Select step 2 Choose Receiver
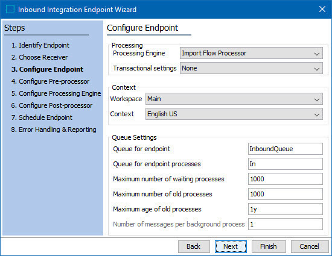Screen dimensions: 332x256 click(39, 57)
